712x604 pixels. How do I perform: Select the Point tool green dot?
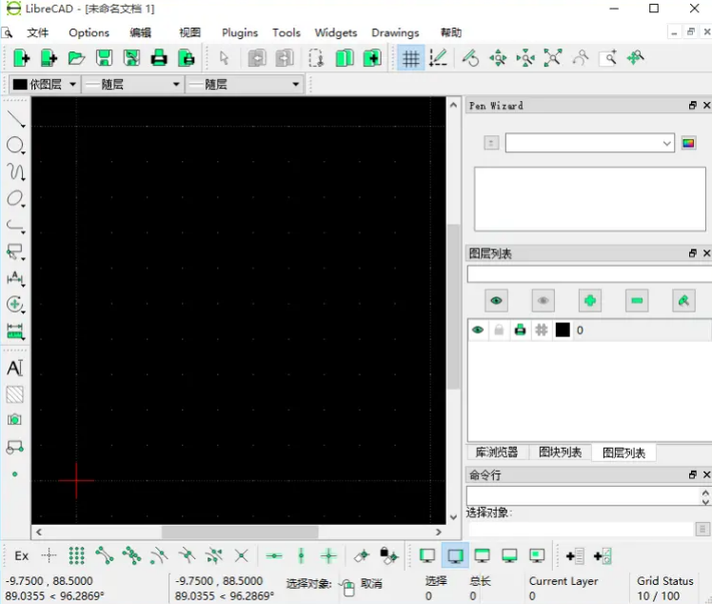pos(14,474)
